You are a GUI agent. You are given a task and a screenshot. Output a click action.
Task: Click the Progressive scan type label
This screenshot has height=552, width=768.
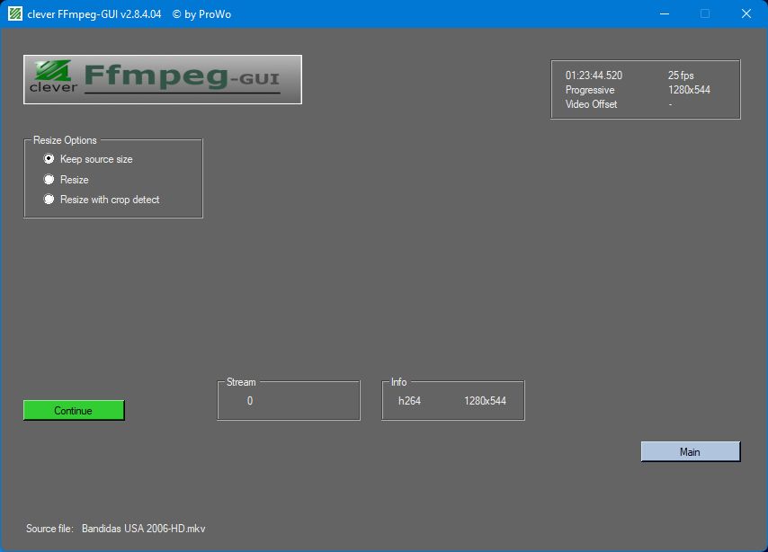[x=590, y=90]
